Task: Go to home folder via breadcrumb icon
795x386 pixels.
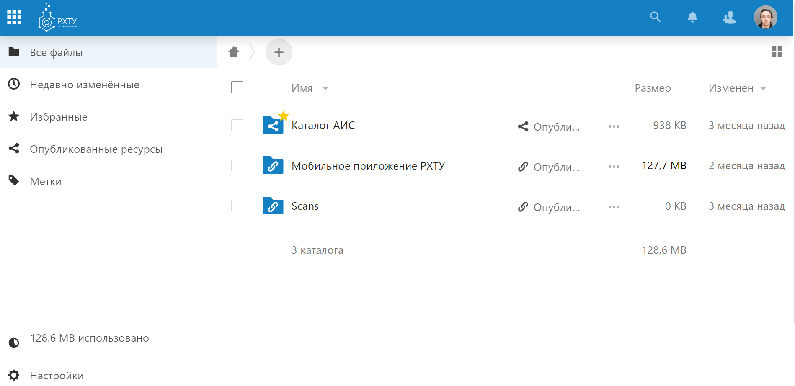Action: (234, 52)
